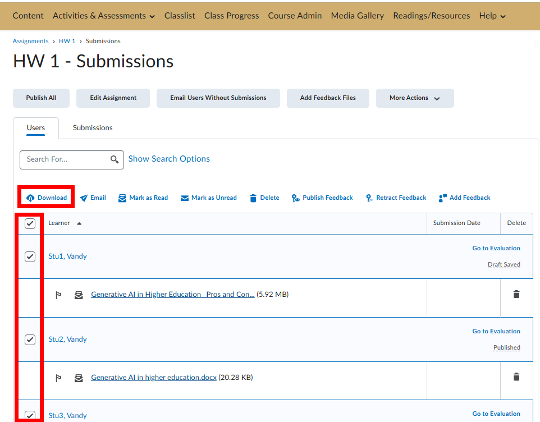Click the Download icon in the action bar
The image size is (540, 422).
pos(30,198)
